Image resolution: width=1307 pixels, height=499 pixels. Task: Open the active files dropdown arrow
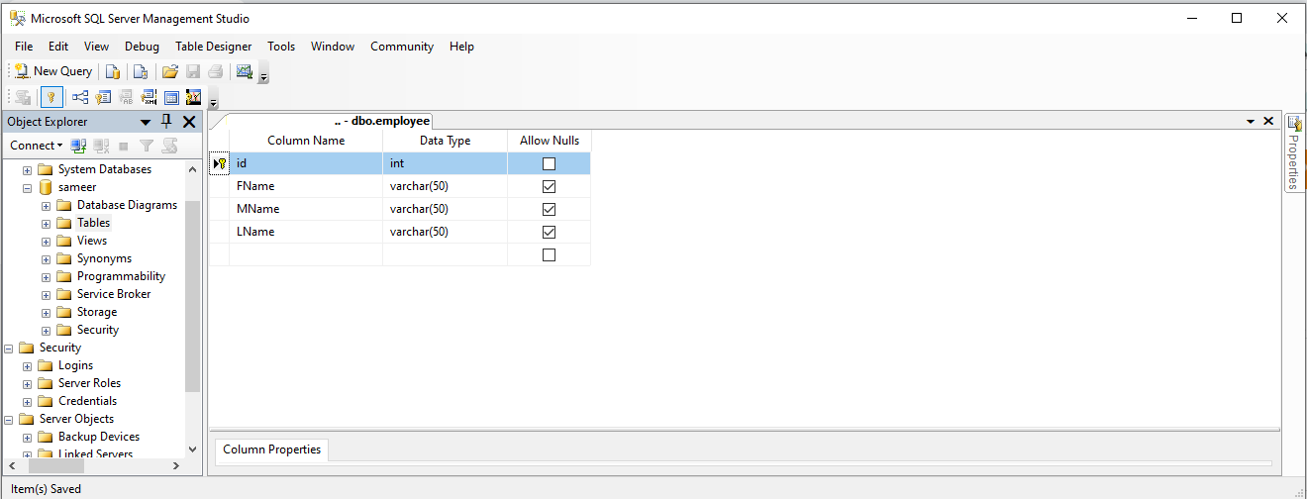pyautogui.click(x=1251, y=121)
